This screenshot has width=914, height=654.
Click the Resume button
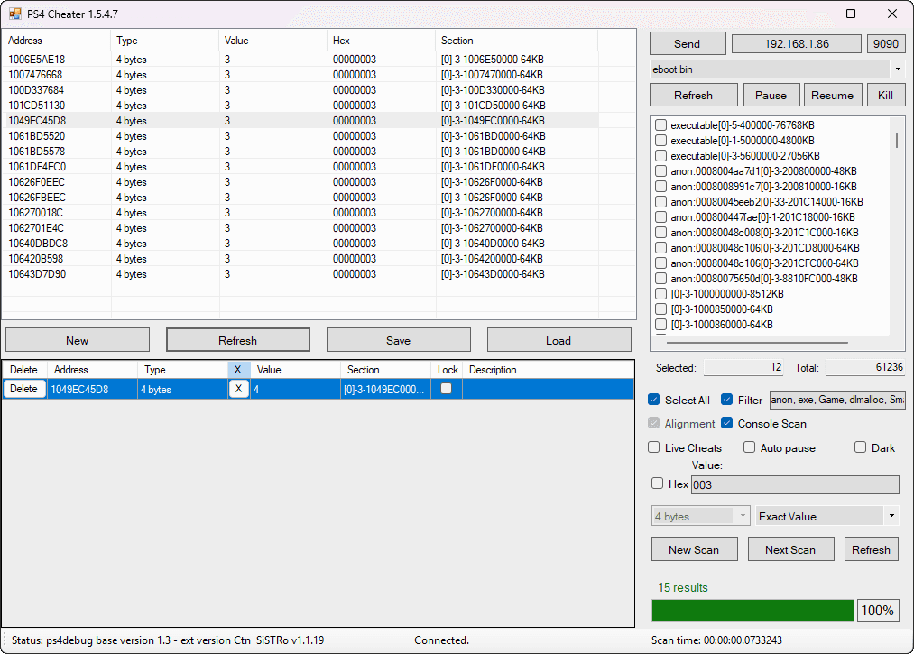pos(832,95)
